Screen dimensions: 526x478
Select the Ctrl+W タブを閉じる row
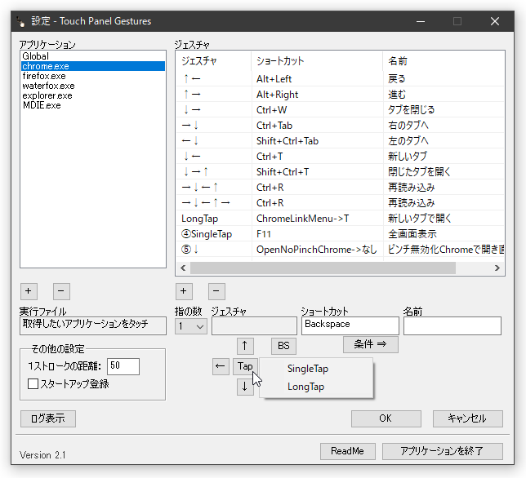pos(340,110)
